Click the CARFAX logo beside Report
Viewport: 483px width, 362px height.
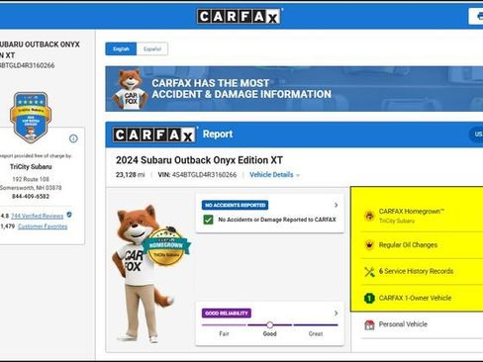tap(154, 135)
